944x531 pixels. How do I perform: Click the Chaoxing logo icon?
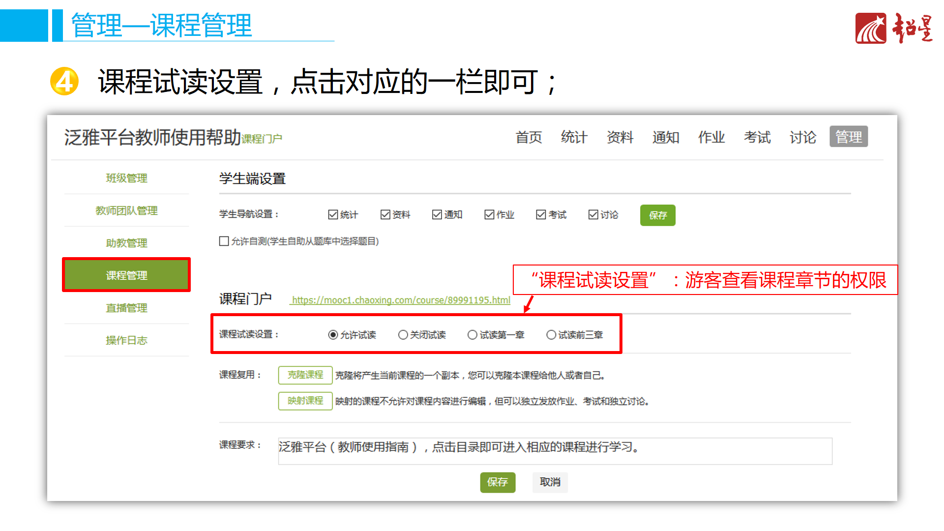coord(870,29)
